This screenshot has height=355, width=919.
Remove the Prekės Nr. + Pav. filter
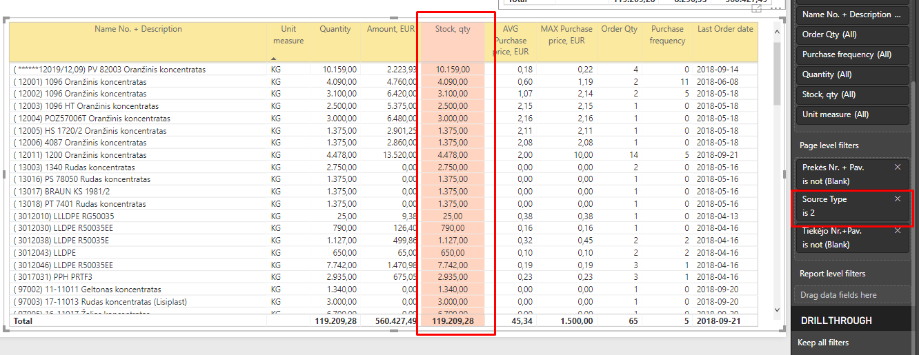tap(898, 167)
